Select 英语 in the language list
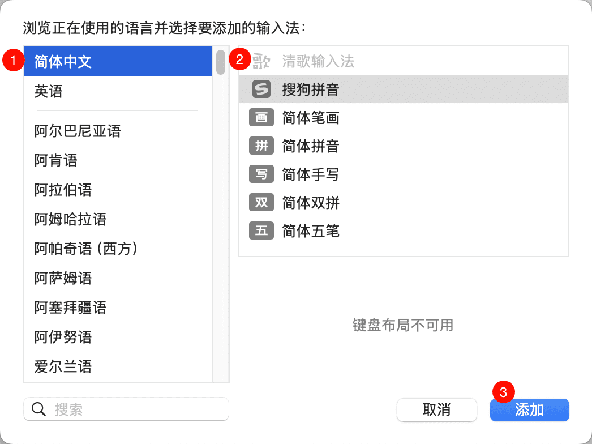The height and width of the screenshot is (444, 592). pyautogui.click(x=49, y=91)
